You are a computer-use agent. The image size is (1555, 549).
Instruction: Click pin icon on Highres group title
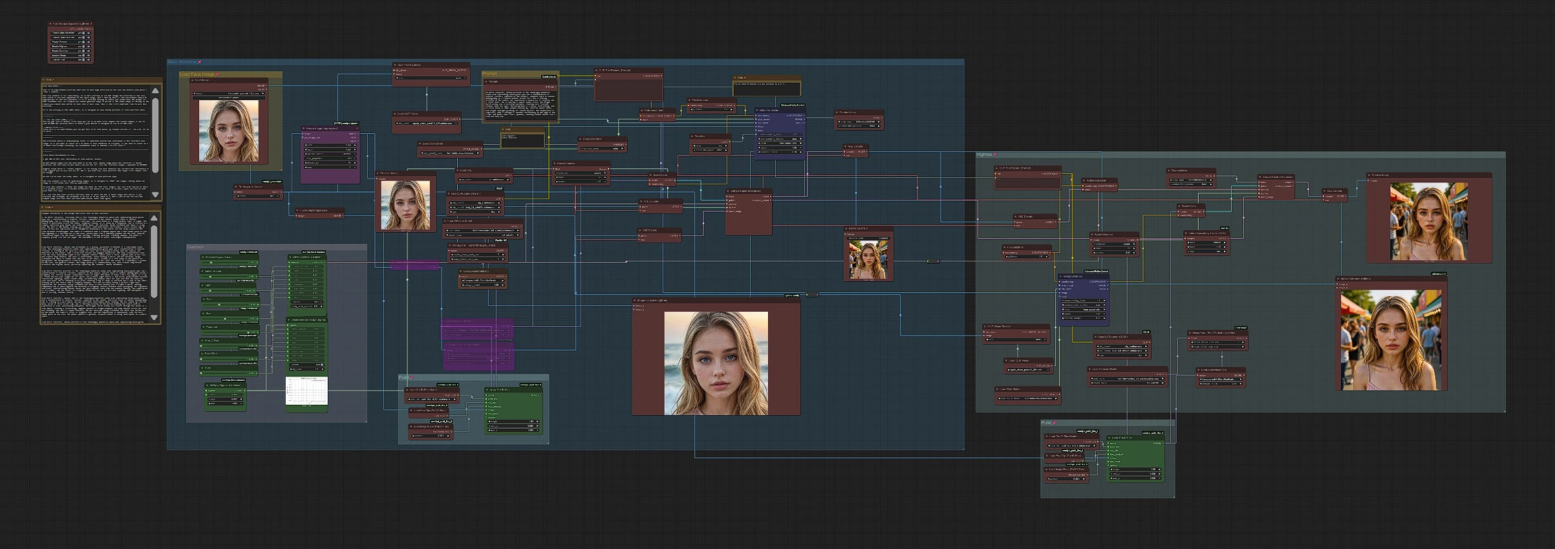(994, 155)
